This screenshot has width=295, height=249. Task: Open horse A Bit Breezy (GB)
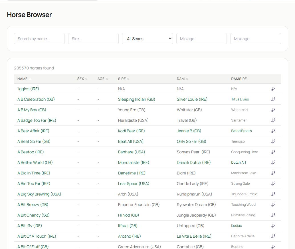click(33, 204)
